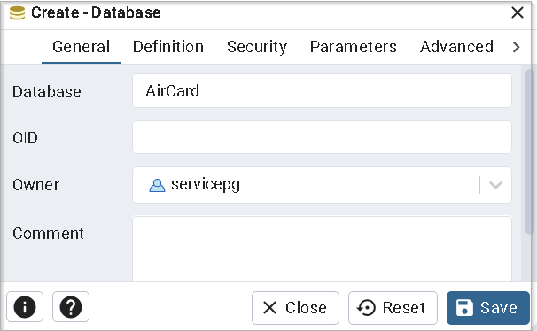Open the Owner servicepg combo box
537x331 pixels.
tap(322, 185)
